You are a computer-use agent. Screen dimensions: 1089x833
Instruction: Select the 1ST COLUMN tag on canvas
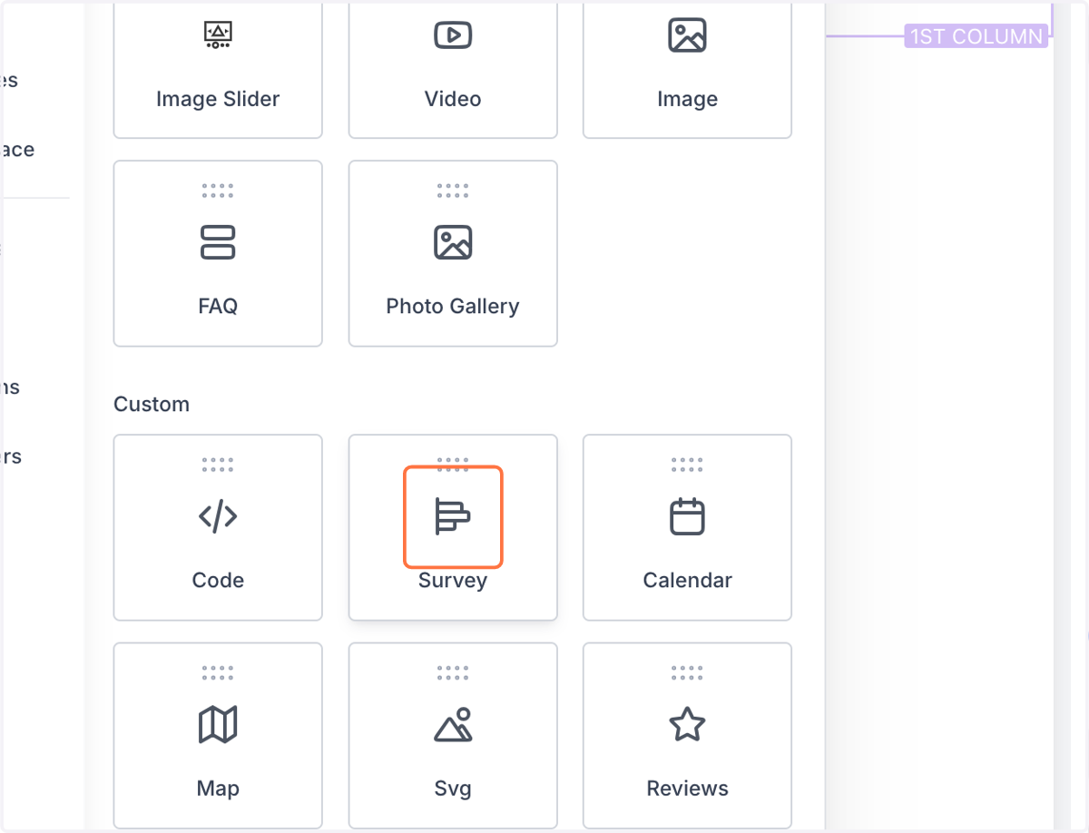point(976,36)
